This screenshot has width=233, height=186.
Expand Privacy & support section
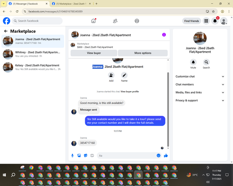point(200,100)
